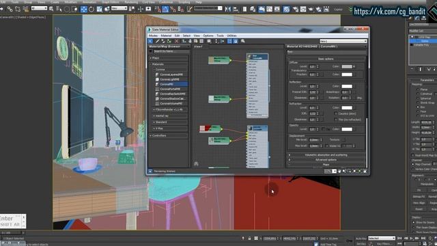Toggle Water lvl checkbox in Displacement
Screen dimensions: 437x246
click(x=326, y=146)
